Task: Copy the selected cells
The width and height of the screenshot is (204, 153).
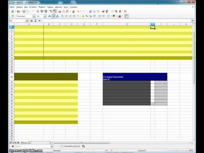Action: point(64,11)
